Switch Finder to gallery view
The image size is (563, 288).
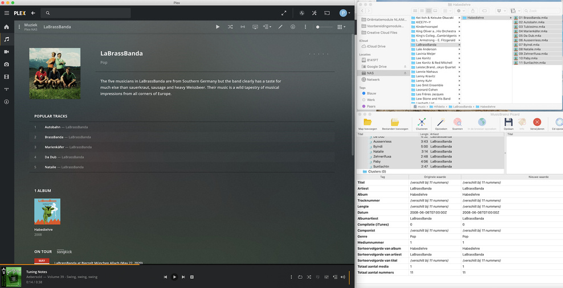pyautogui.click(x=435, y=11)
